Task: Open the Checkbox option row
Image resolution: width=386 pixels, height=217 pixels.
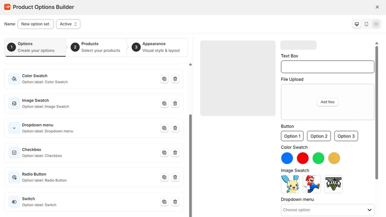Action: (94, 153)
